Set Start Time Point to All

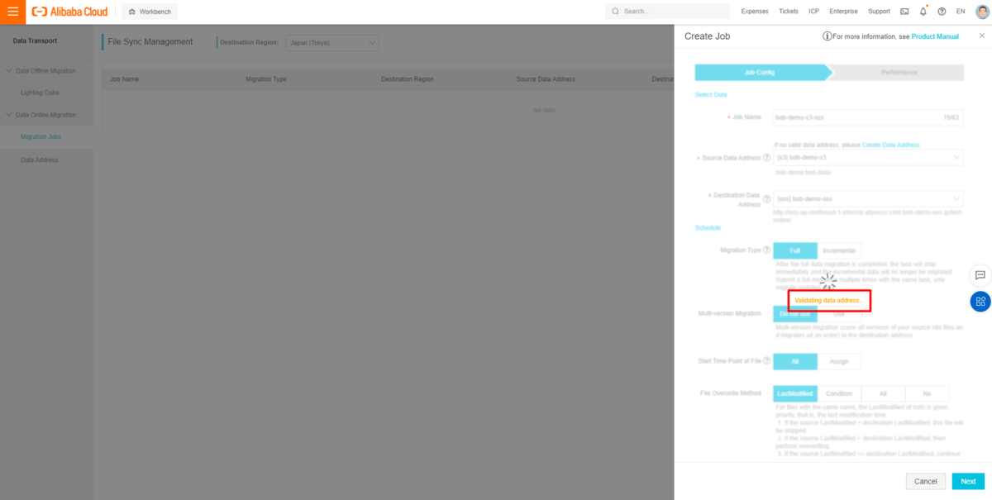click(x=795, y=361)
